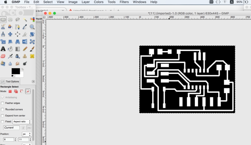Set selection mode to Subtract
Screen dimensions: 251x145
(x=22, y=91)
